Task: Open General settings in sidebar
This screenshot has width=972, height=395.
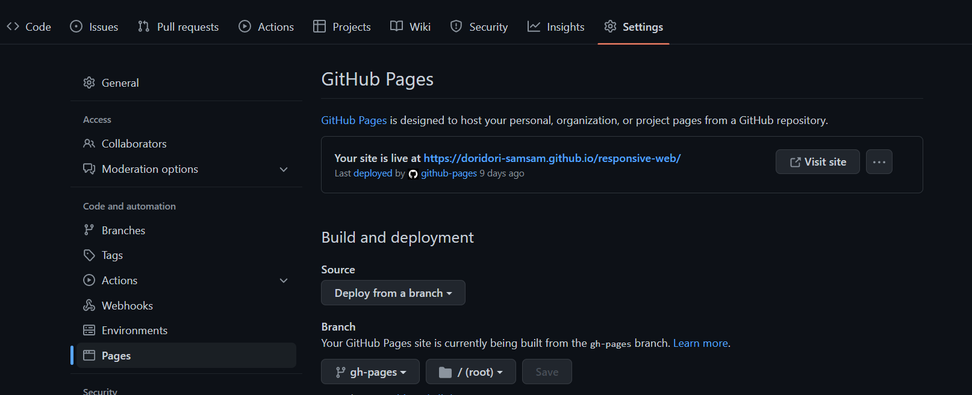Action: (186, 82)
